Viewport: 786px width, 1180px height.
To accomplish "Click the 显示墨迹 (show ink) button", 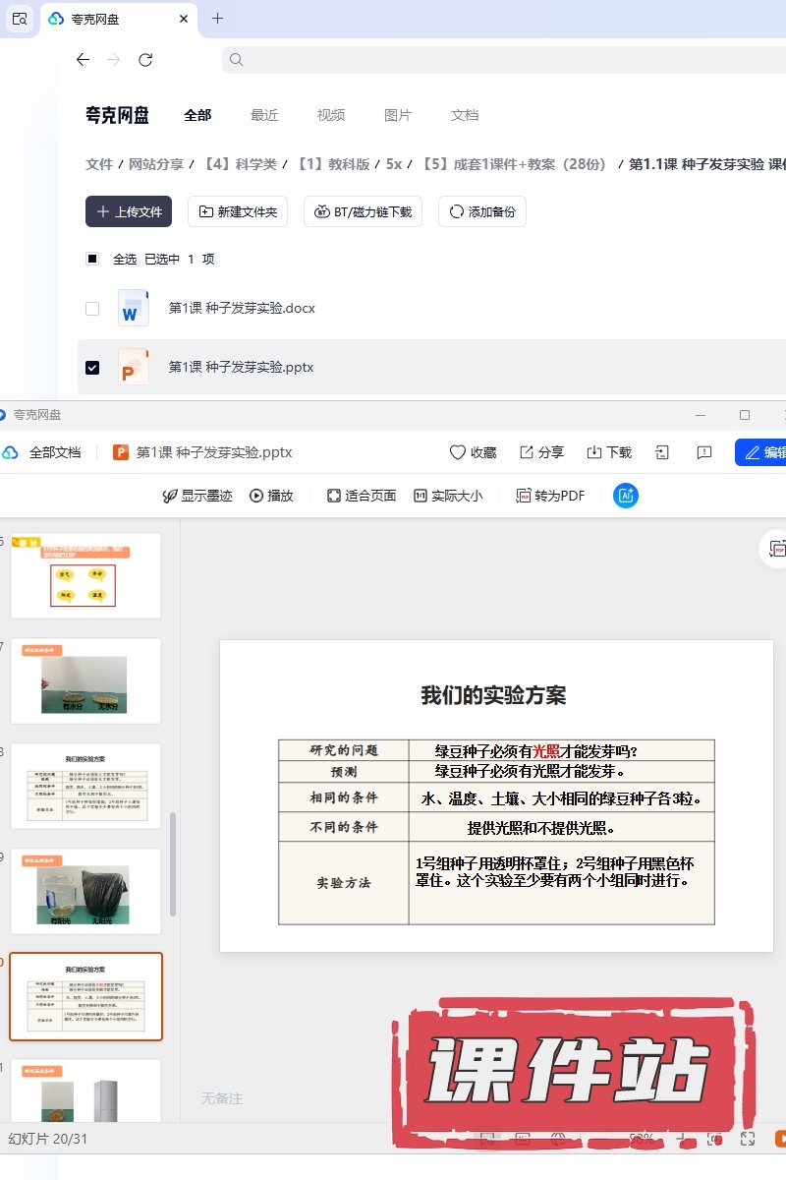I will tap(197, 496).
